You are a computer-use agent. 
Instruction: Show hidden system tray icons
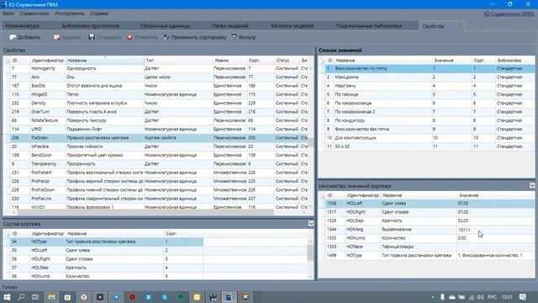point(433,297)
